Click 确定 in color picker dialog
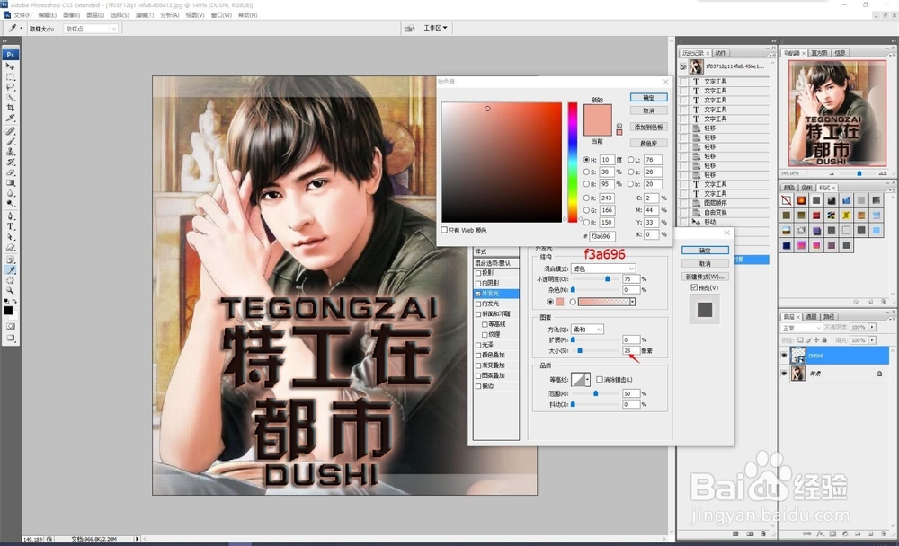This screenshot has width=899, height=546. coord(648,97)
